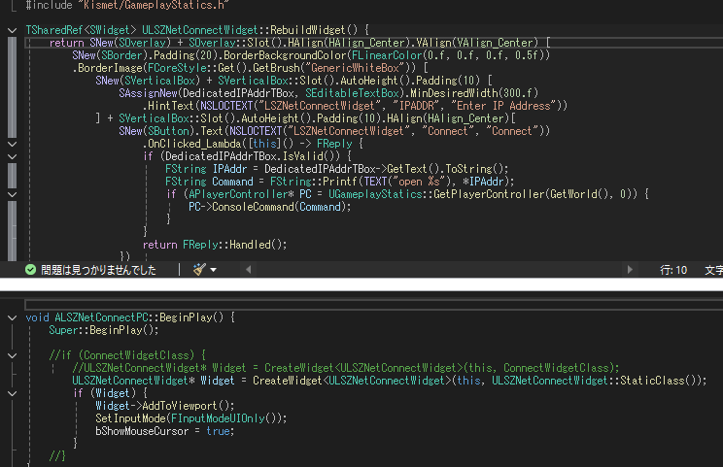Click the Super::BeginPlay() line

point(104,330)
